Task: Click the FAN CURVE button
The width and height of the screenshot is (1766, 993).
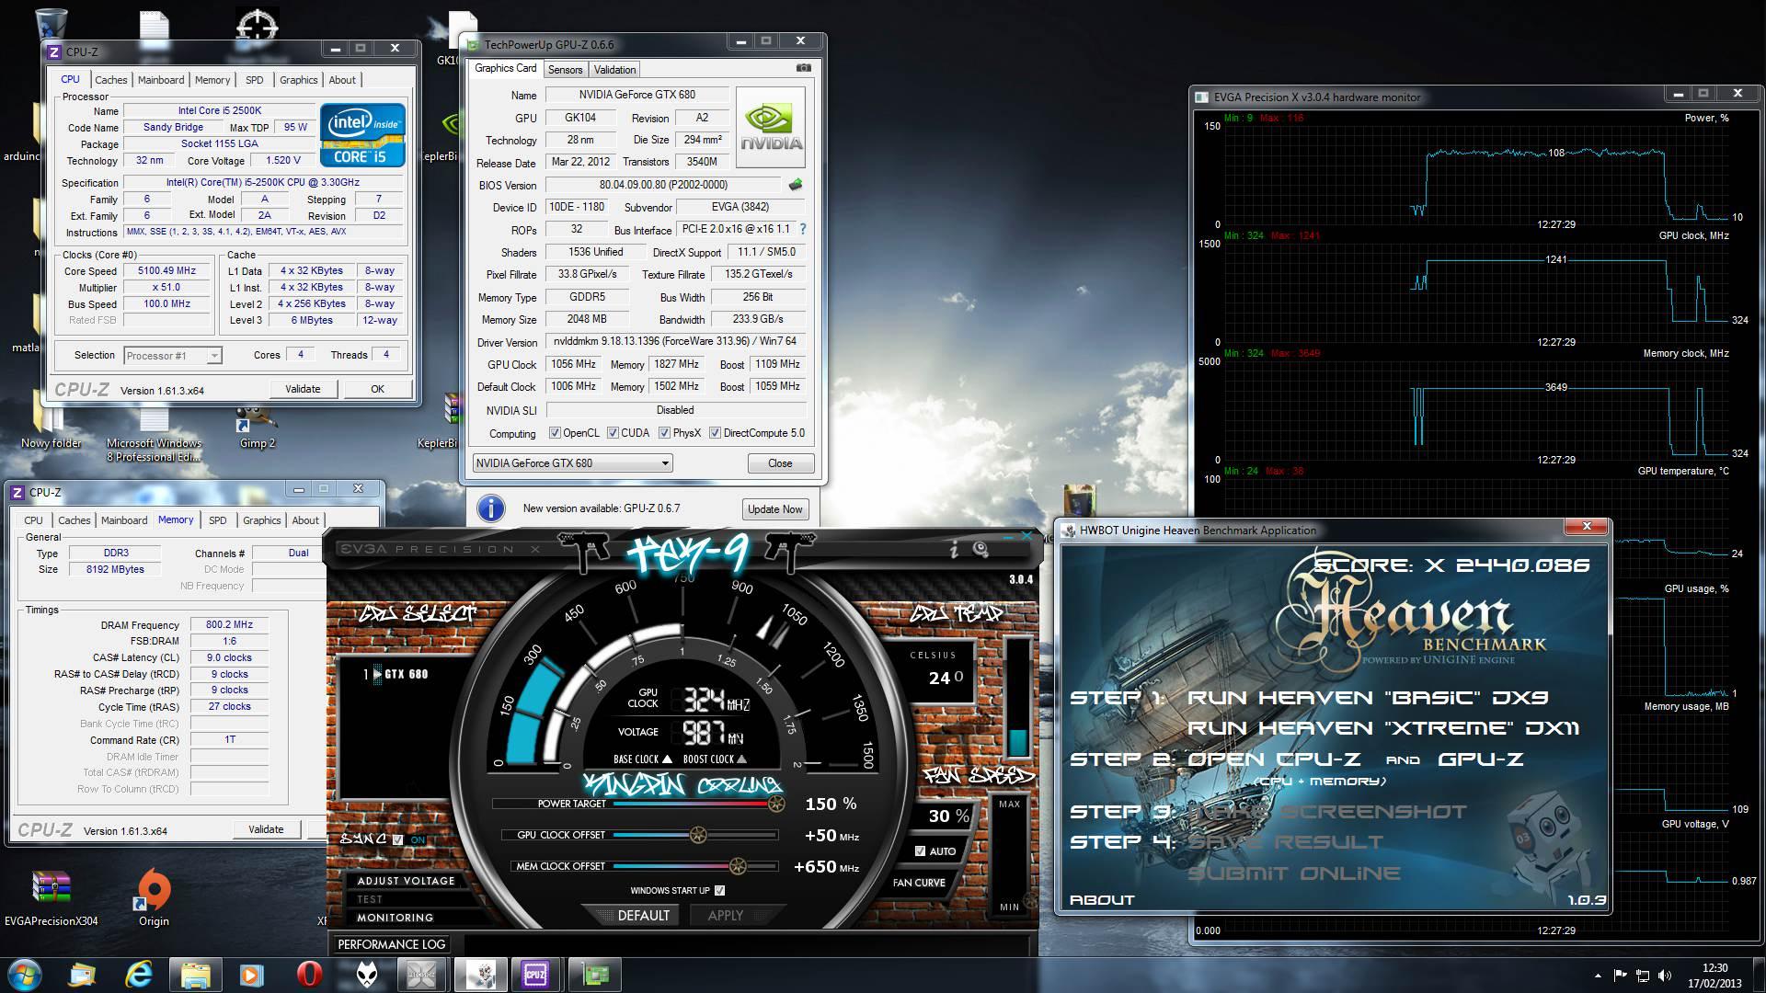Action: [919, 883]
